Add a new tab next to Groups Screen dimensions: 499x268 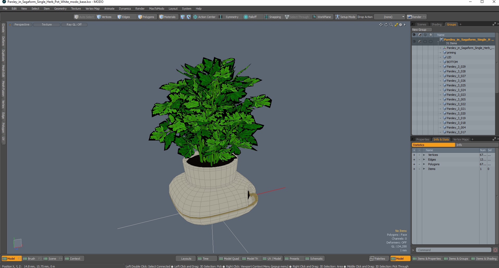tap(460, 24)
